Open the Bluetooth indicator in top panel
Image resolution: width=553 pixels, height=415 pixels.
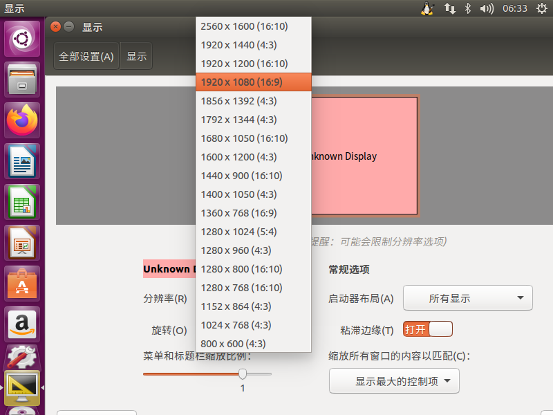pyautogui.click(x=467, y=8)
